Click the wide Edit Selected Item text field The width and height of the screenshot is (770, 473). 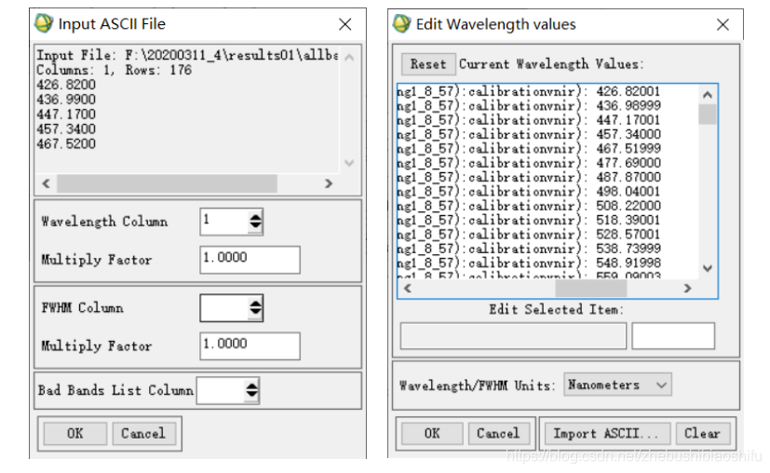pos(513,336)
